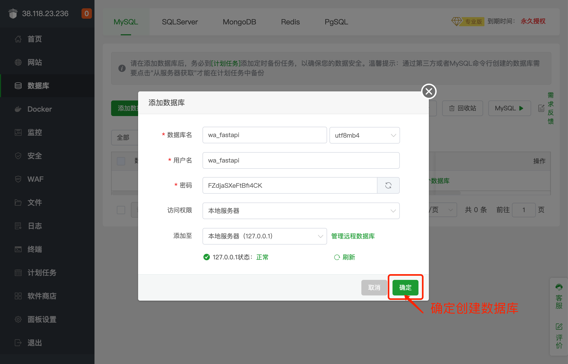568x364 pixels.
Task: Switch to the Redis tab
Action: click(x=290, y=22)
